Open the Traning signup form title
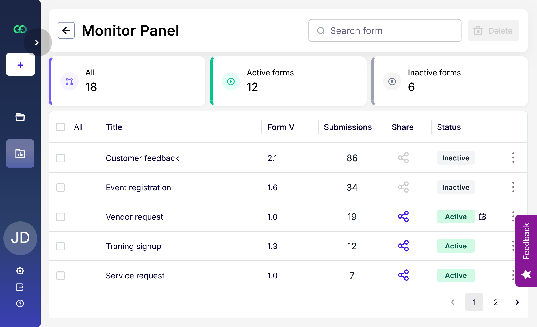The width and height of the screenshot is (537, 327). [133, 246]
